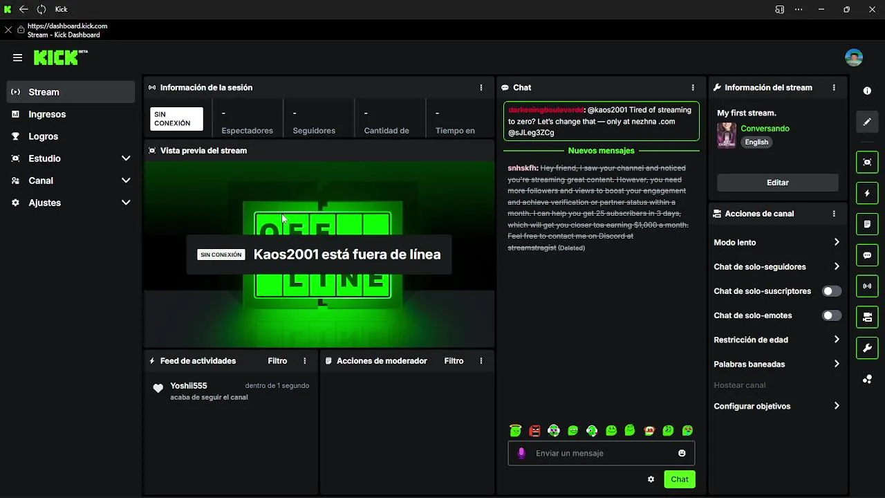Open the emoji picker smiley in chat input

682,453
